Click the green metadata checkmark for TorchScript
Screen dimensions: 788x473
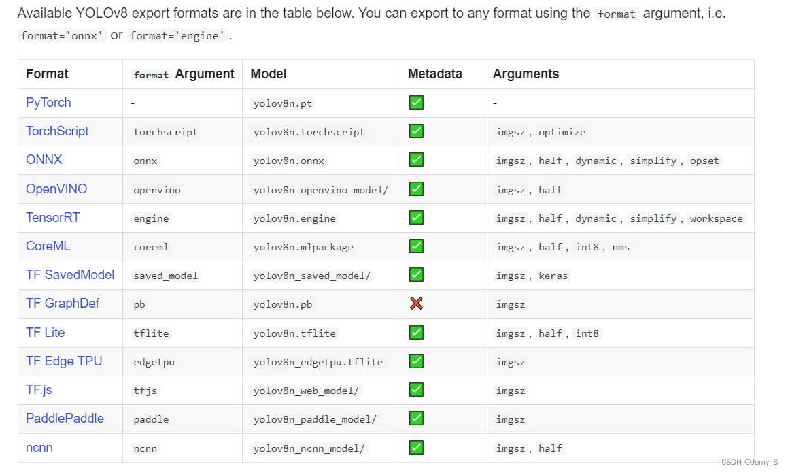[x=416, y=131]
